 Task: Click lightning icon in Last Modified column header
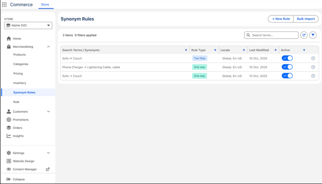(x=276, y=50)
